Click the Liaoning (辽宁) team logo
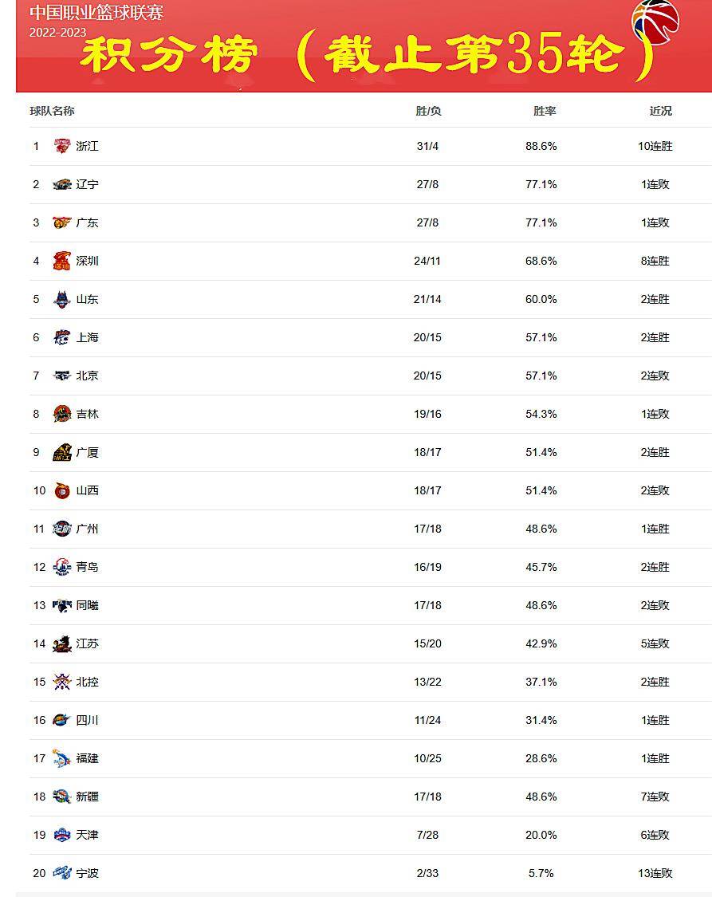The height and width of the screenshot is (897, 712). [61, 184]
